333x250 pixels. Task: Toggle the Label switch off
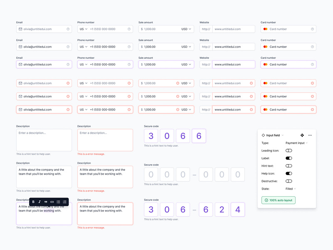click(289, 158)
